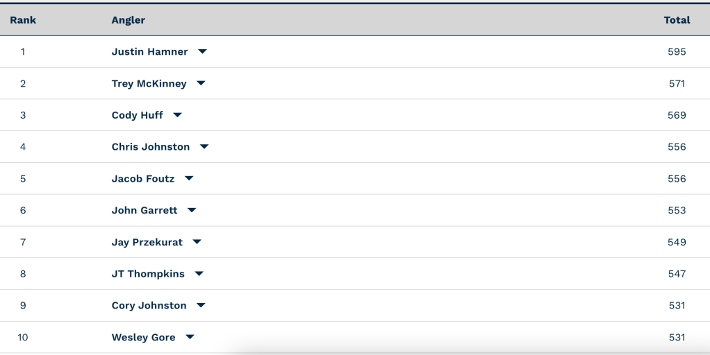
Task: Expand JT Thompkins' row arrow
Action: point(199,274)
